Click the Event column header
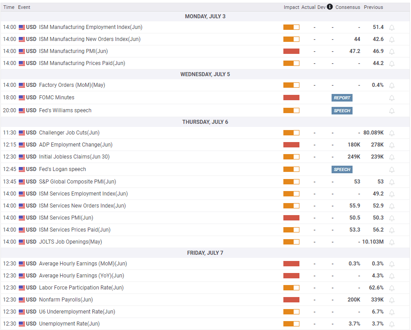Viewport: 411px width, 330px height. pyautogui.click(x=24, y=7)
